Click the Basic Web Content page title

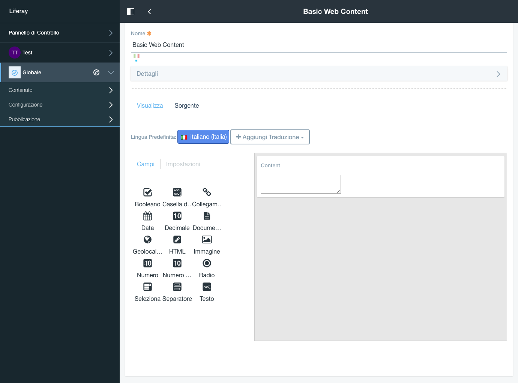(336, 12)
